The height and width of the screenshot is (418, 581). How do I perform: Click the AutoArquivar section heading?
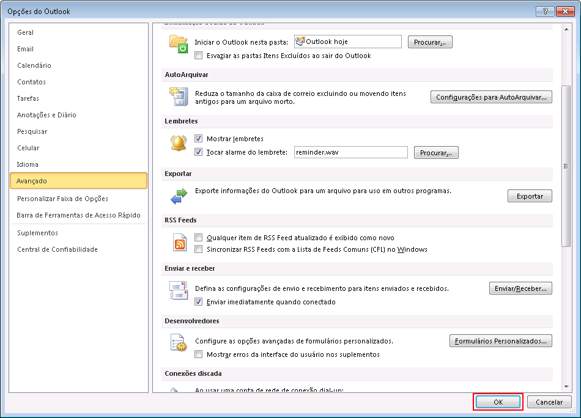pos(187,75)
